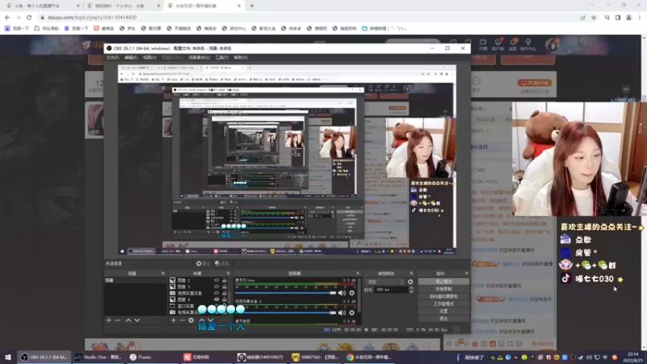Adjust the first mixer channel volume slider

tap(285, 293)
